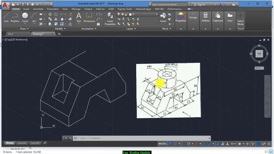Expand the Block panel
This screenshot has height=154, width=274.
(x=167, y=29)
